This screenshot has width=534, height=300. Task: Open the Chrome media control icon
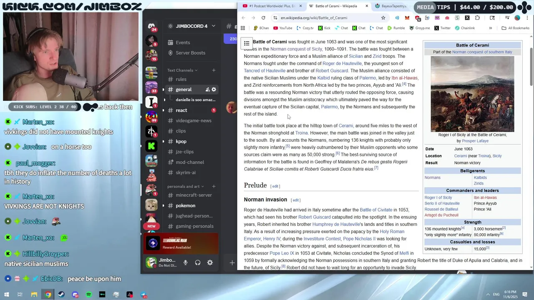(507, 18)
